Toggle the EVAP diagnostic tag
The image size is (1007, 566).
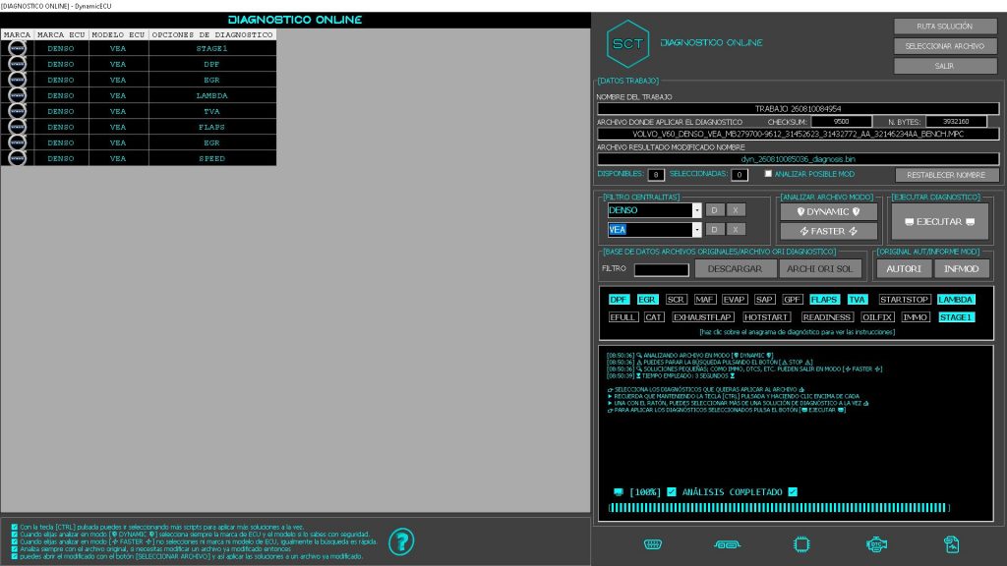click(x=734, y=299)
